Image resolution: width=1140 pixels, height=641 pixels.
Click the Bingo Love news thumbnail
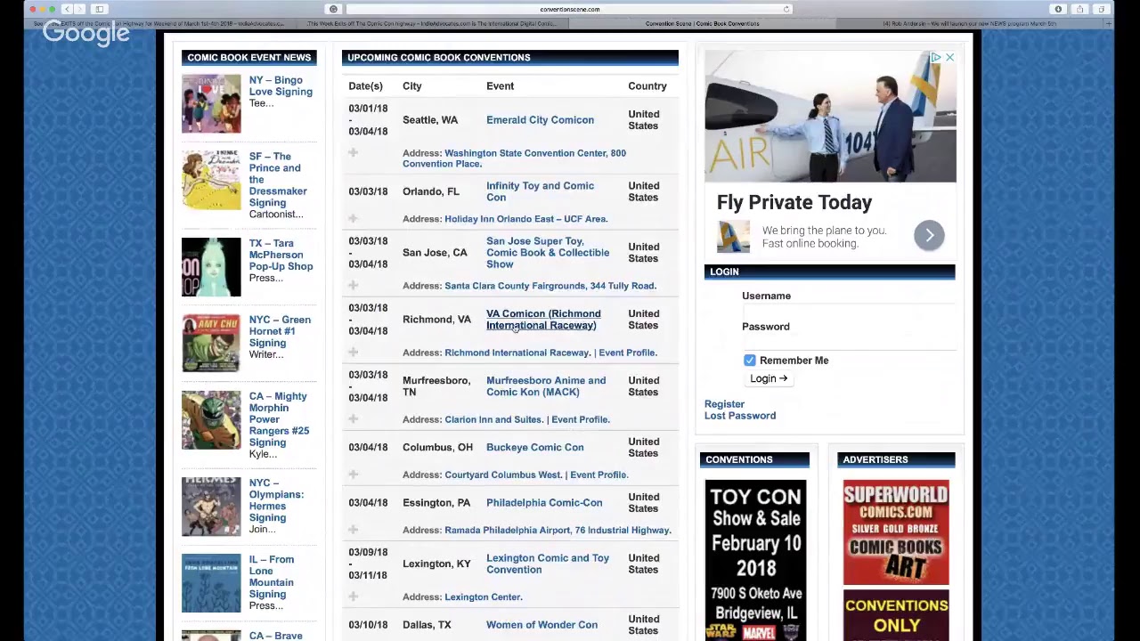coord(211,104)
